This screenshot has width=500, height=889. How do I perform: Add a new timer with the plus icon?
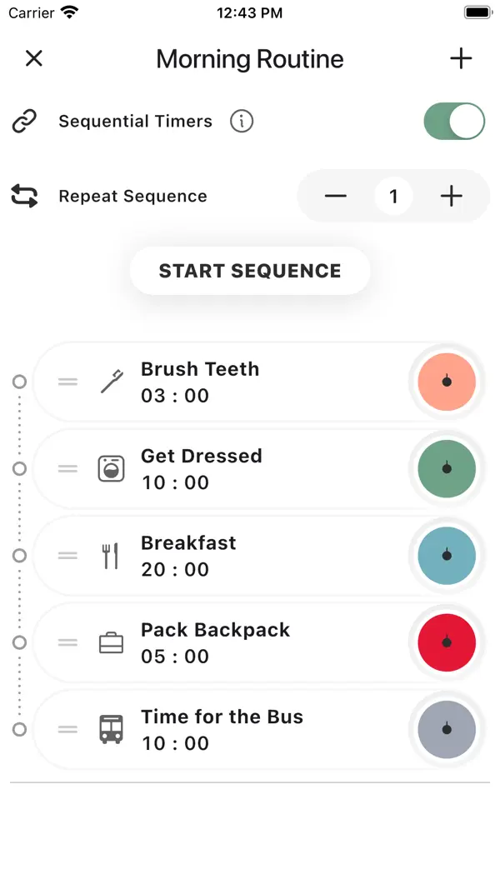pos(461,58)
